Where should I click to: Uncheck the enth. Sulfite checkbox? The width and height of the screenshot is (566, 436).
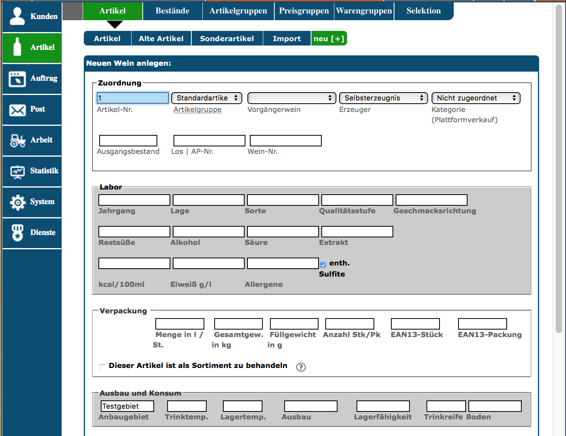tap(323, 265)
